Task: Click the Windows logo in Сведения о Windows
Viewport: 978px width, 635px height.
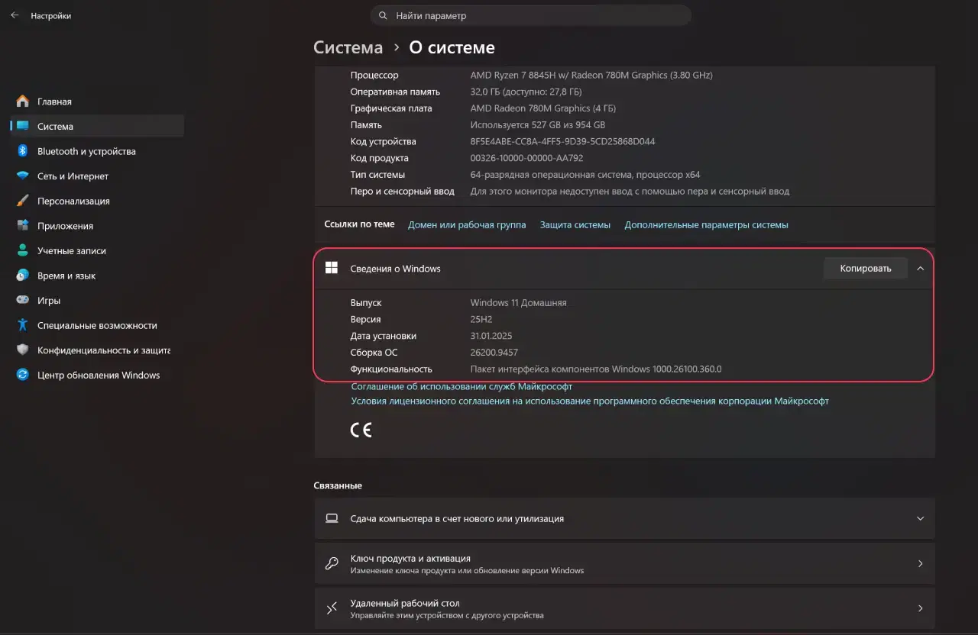Action: pyautogui.click(x=332, y=268)
